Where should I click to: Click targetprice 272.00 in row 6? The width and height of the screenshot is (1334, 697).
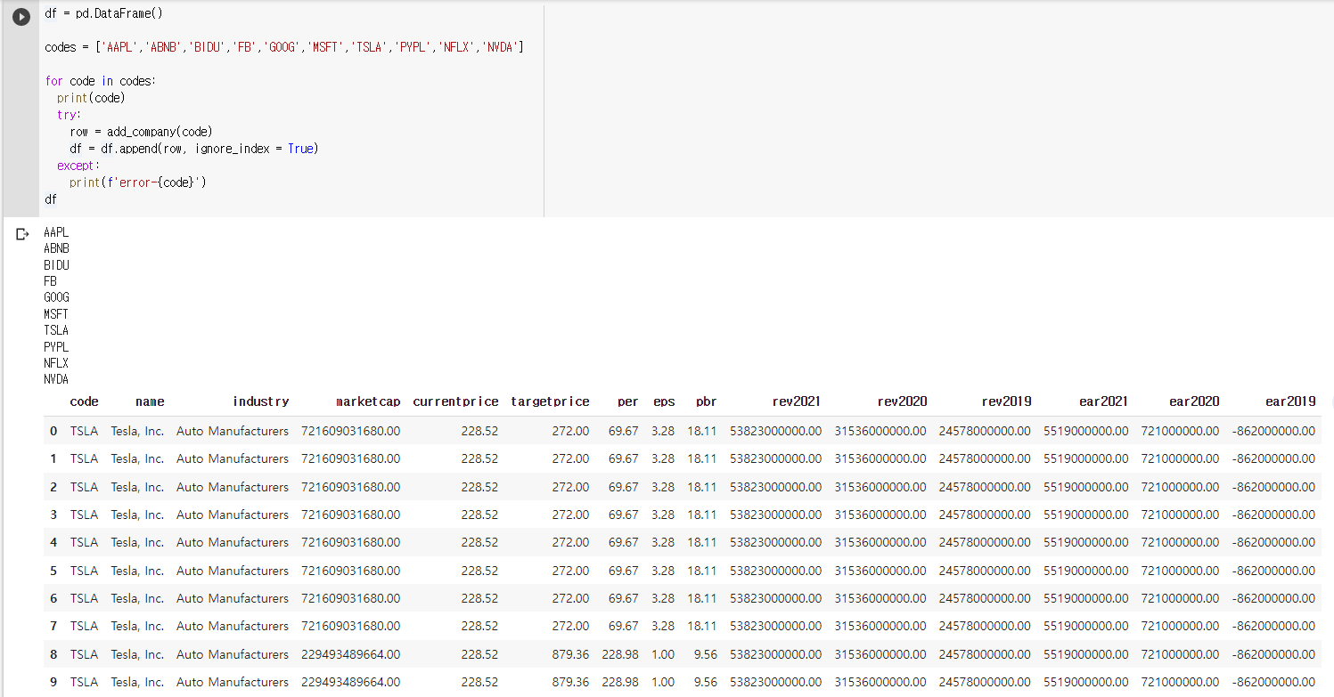tap(570, 598)
